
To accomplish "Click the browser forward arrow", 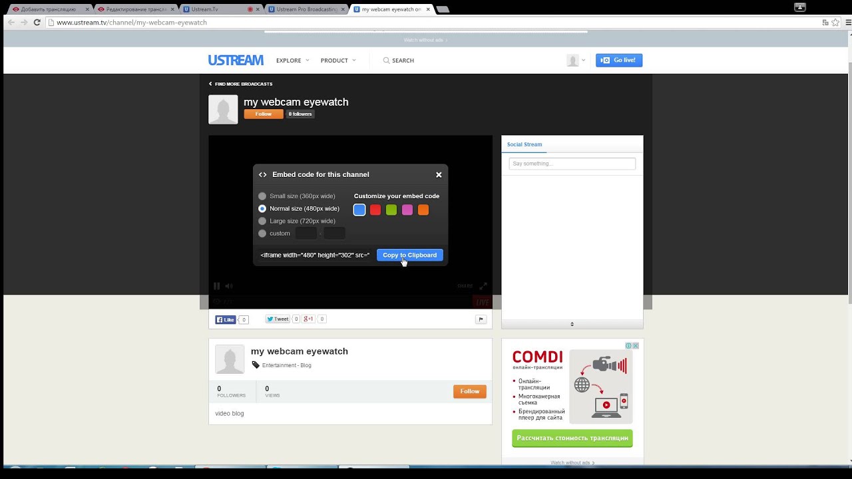I will point(24,23).
